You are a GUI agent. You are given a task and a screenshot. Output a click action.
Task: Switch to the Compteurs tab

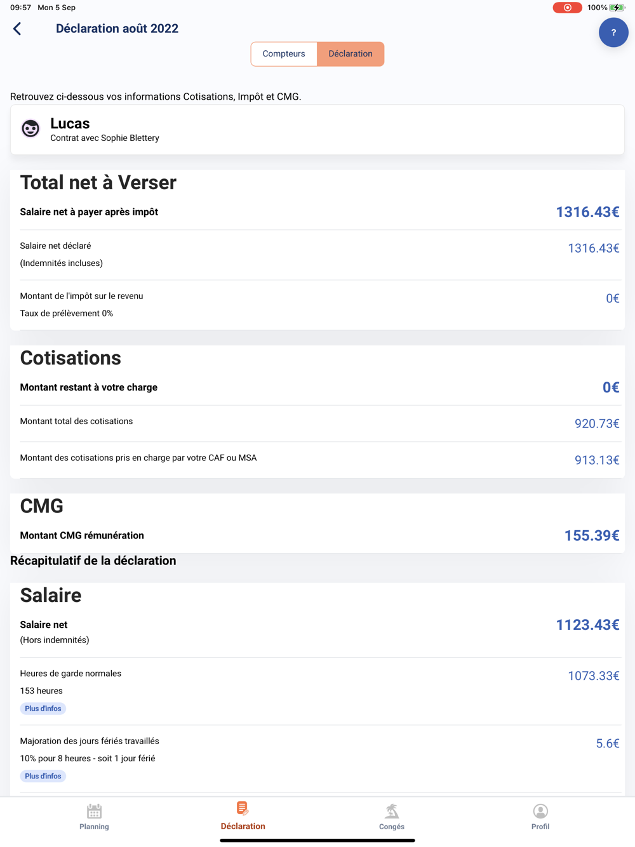pyautogui.click(x=284, y=54)
